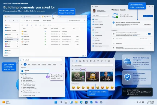Image resolution: width=157 pixels, height=105 pixels.
Task: Open the Start menu on the taskbar
Action: (x=56, y=102)
